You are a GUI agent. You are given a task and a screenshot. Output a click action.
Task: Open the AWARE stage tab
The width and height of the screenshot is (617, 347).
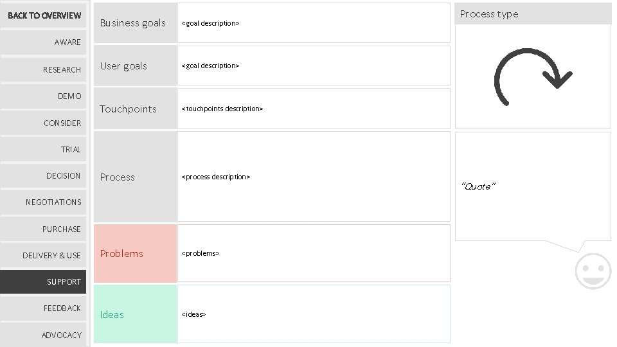44,42
